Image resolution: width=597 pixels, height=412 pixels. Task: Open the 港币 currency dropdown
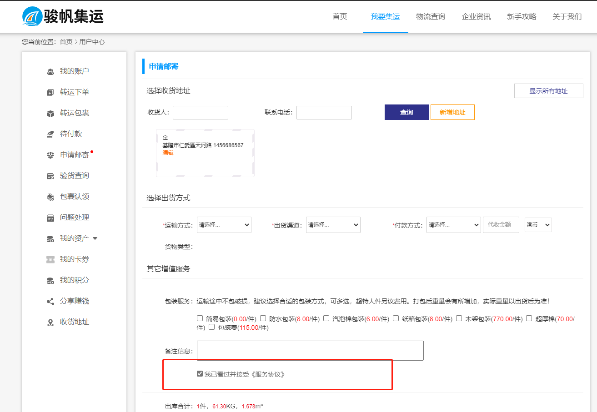[538, 225]
